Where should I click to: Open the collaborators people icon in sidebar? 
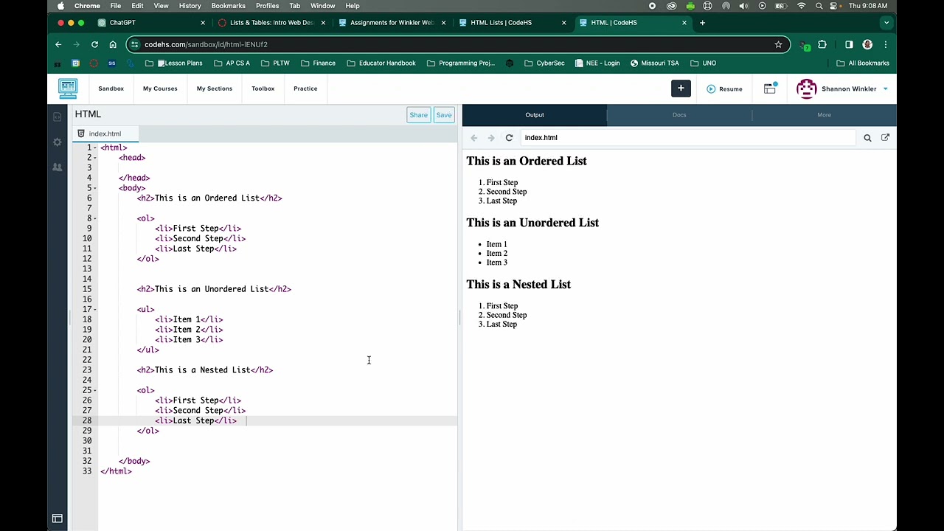[58, 167]
